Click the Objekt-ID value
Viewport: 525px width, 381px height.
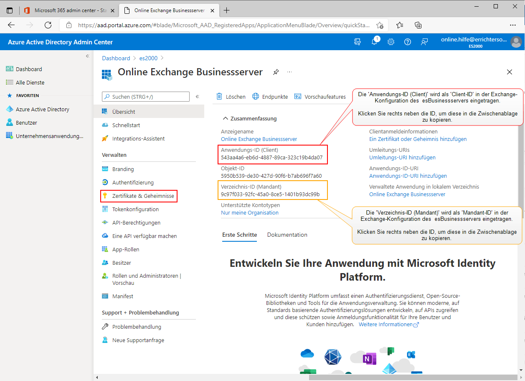click(x=271, y=176)
